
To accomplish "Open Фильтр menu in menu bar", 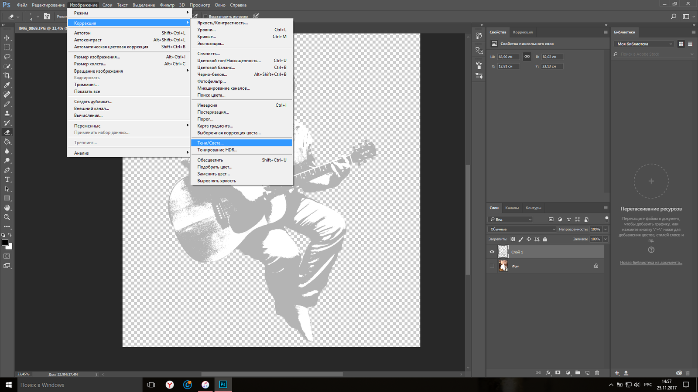I will [167, 5].
